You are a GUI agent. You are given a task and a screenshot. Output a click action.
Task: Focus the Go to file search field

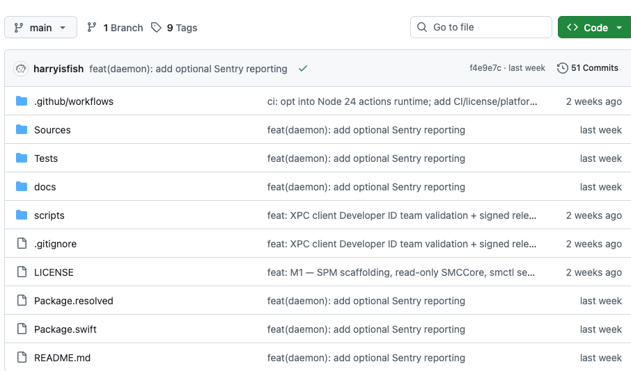481,27
